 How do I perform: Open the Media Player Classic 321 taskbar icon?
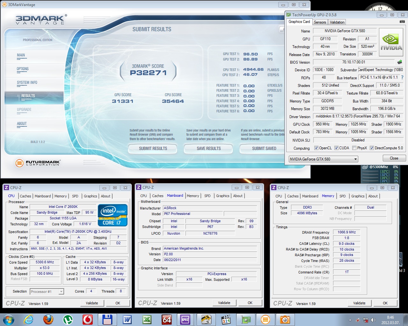tap(226, 319)
